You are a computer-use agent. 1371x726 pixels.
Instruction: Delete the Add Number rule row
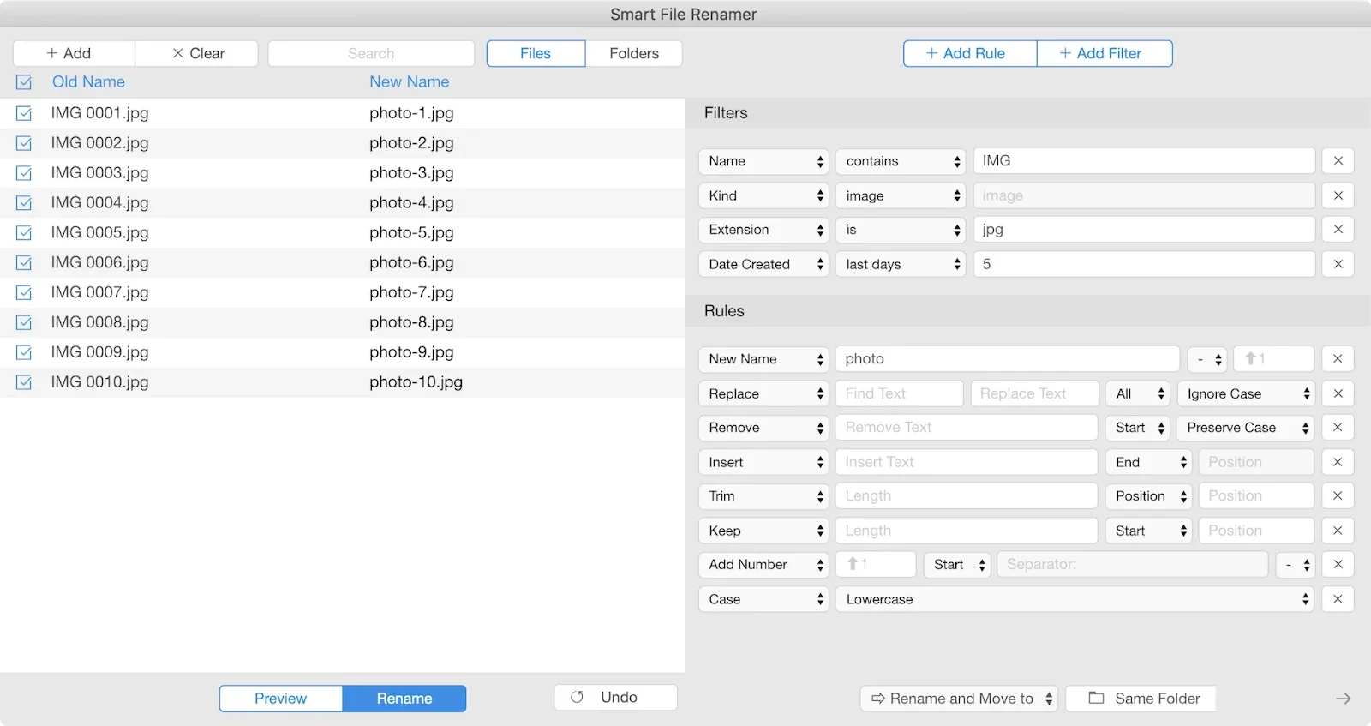1338,565
